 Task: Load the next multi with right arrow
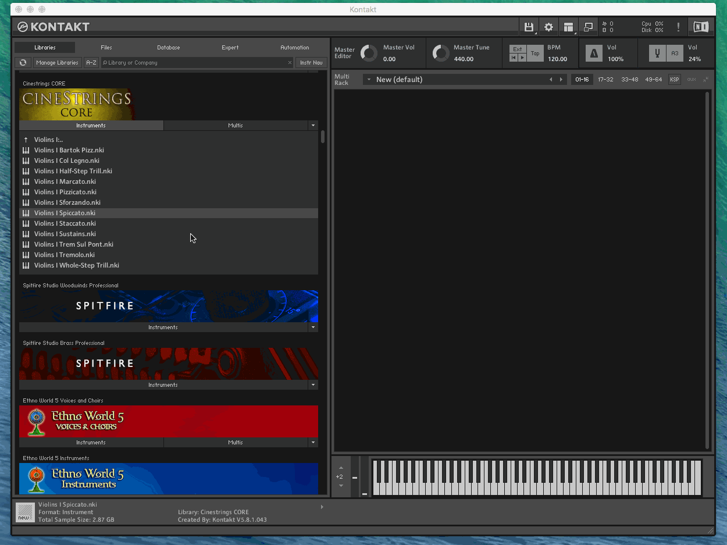[x=561, y=80]
